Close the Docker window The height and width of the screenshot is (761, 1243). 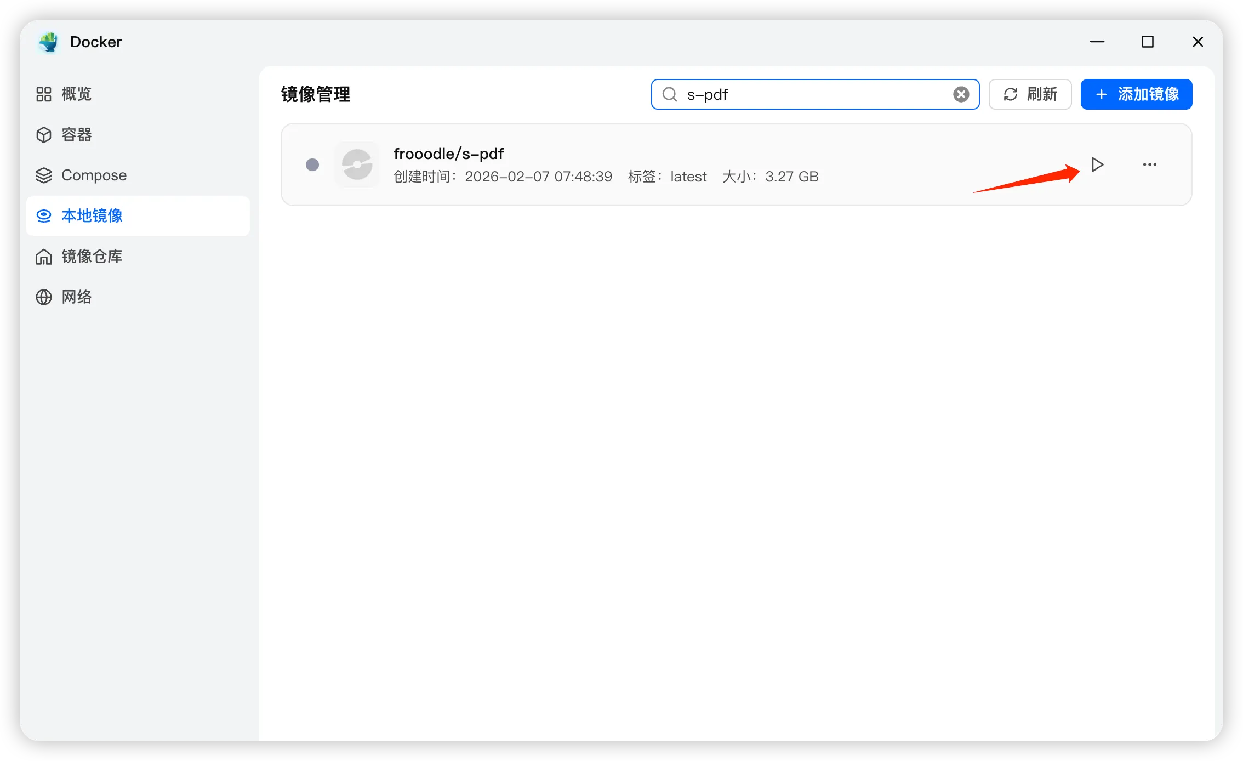pyautogui.click(x=1198, y=42)
